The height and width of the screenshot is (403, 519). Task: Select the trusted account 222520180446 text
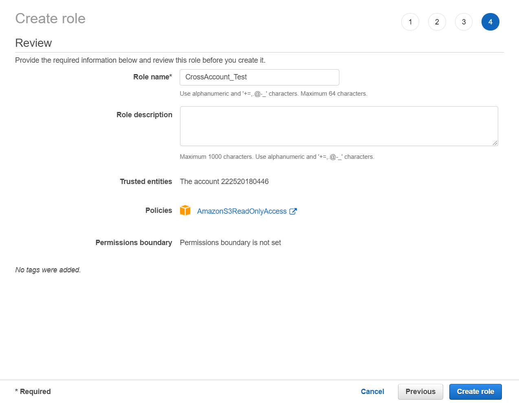[224, 182]
